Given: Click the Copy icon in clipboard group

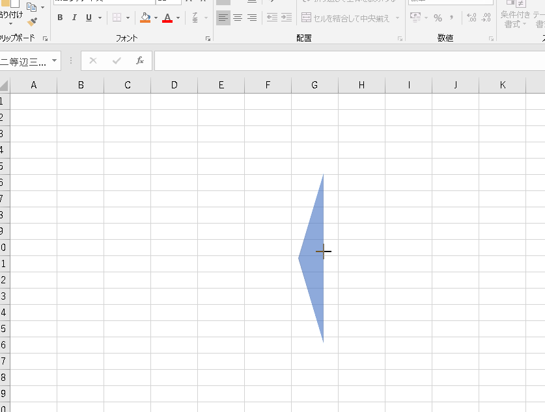Looking at the screenshot, I should 31,7.
